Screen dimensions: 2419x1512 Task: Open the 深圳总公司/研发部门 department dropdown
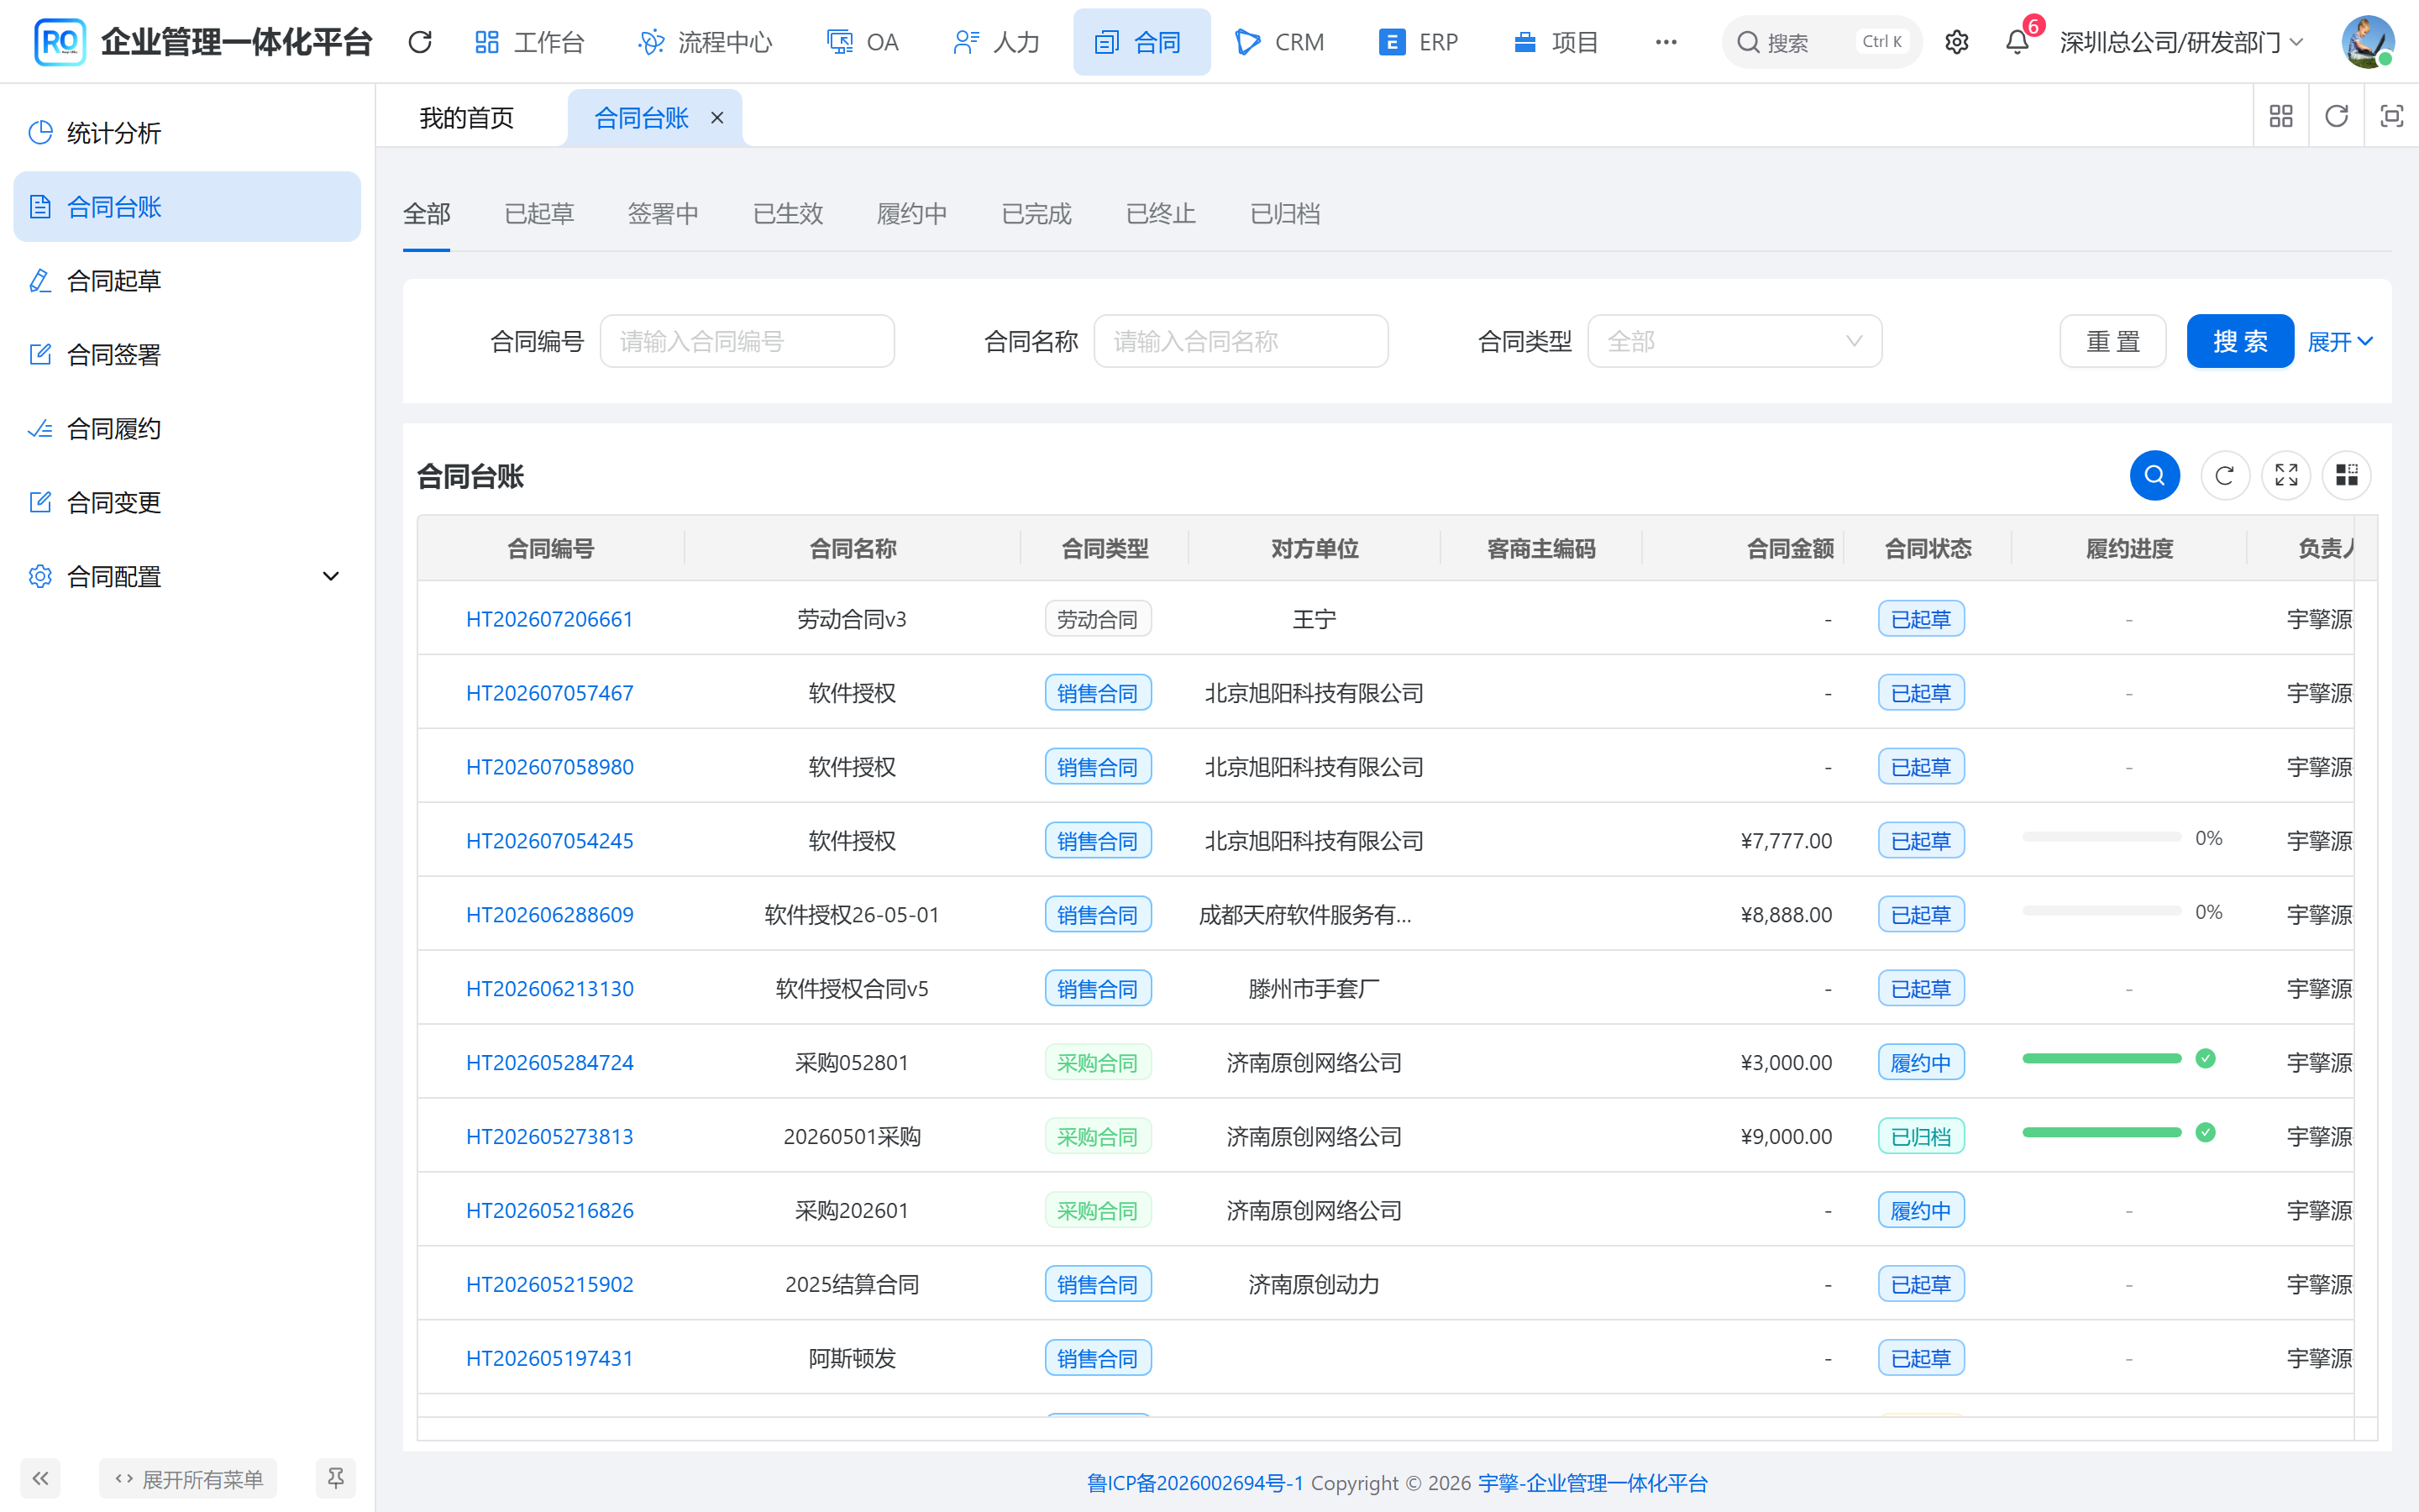(2181, 42)
